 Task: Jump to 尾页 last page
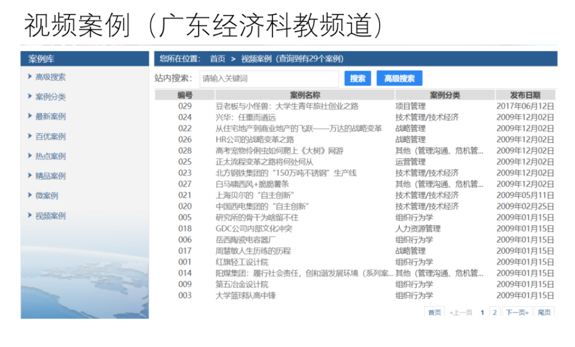(544, 312)
